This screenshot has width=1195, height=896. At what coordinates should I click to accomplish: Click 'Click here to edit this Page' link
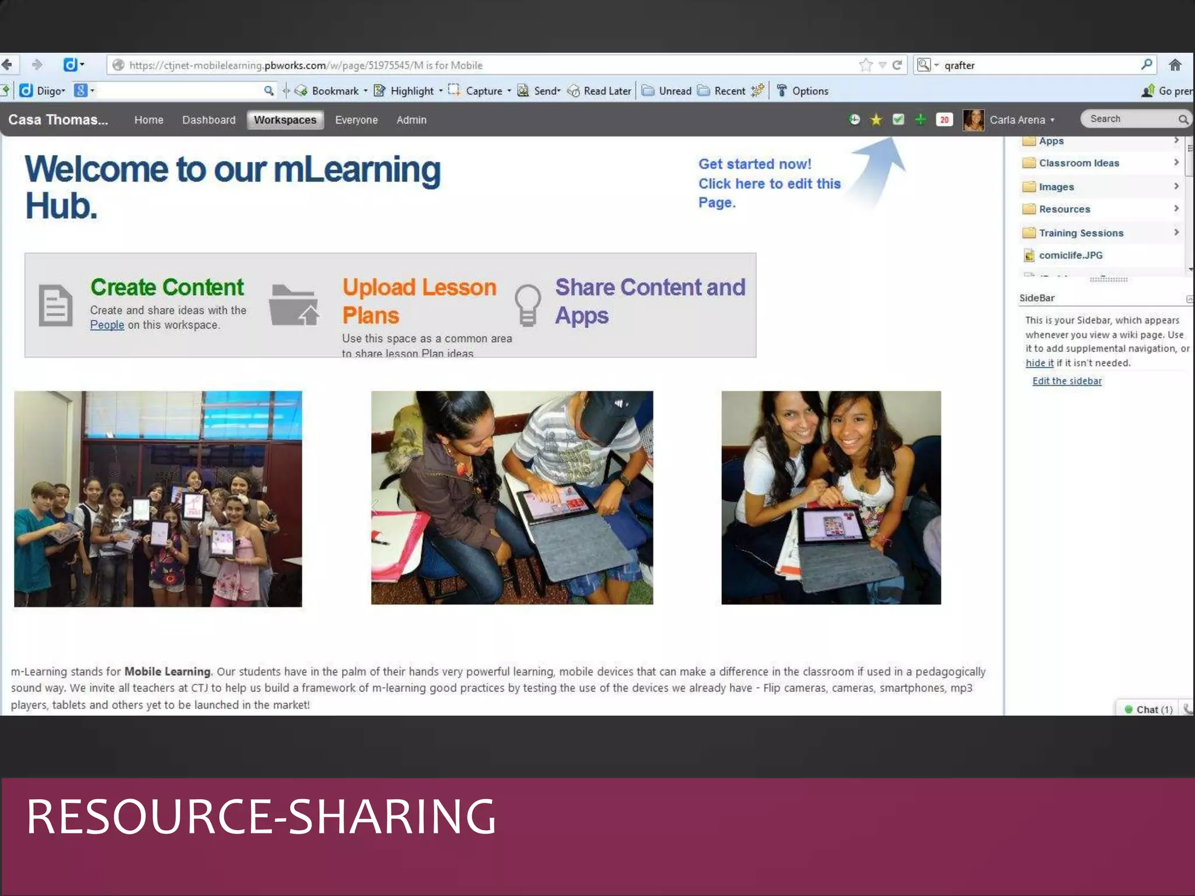[x=770, y=193]
